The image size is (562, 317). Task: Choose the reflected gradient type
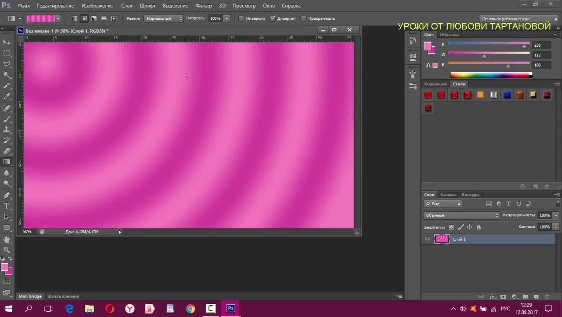pos(104,18)
